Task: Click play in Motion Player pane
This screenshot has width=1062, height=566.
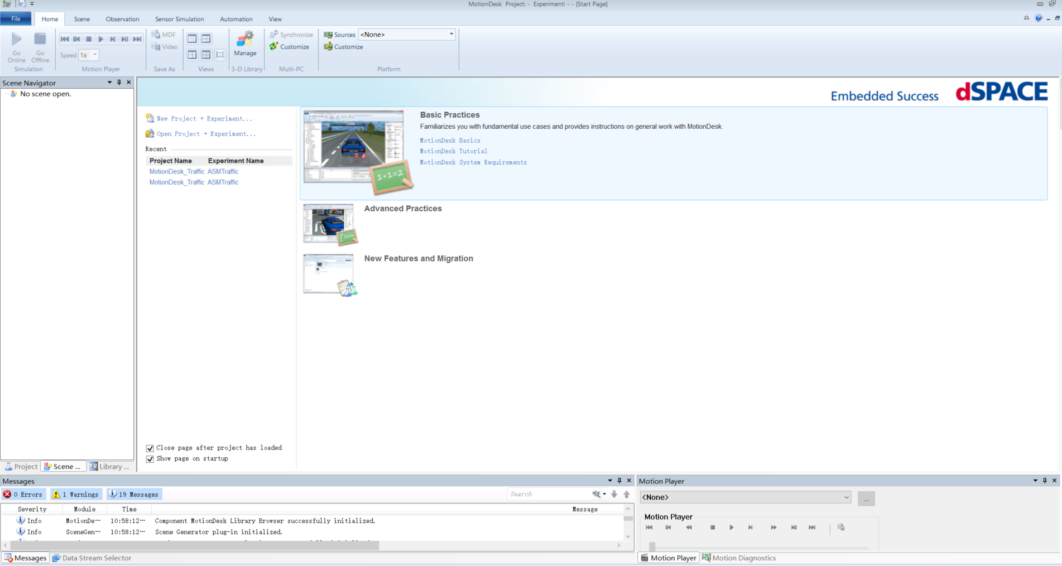Action: pyautogui.click(x=732, y=528)
